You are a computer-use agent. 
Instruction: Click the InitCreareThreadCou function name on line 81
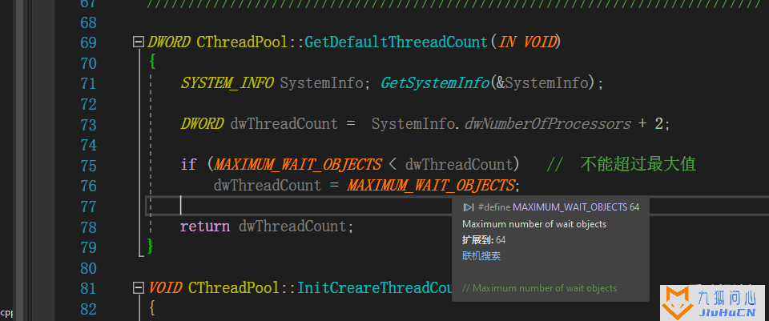tap(374, 287)
